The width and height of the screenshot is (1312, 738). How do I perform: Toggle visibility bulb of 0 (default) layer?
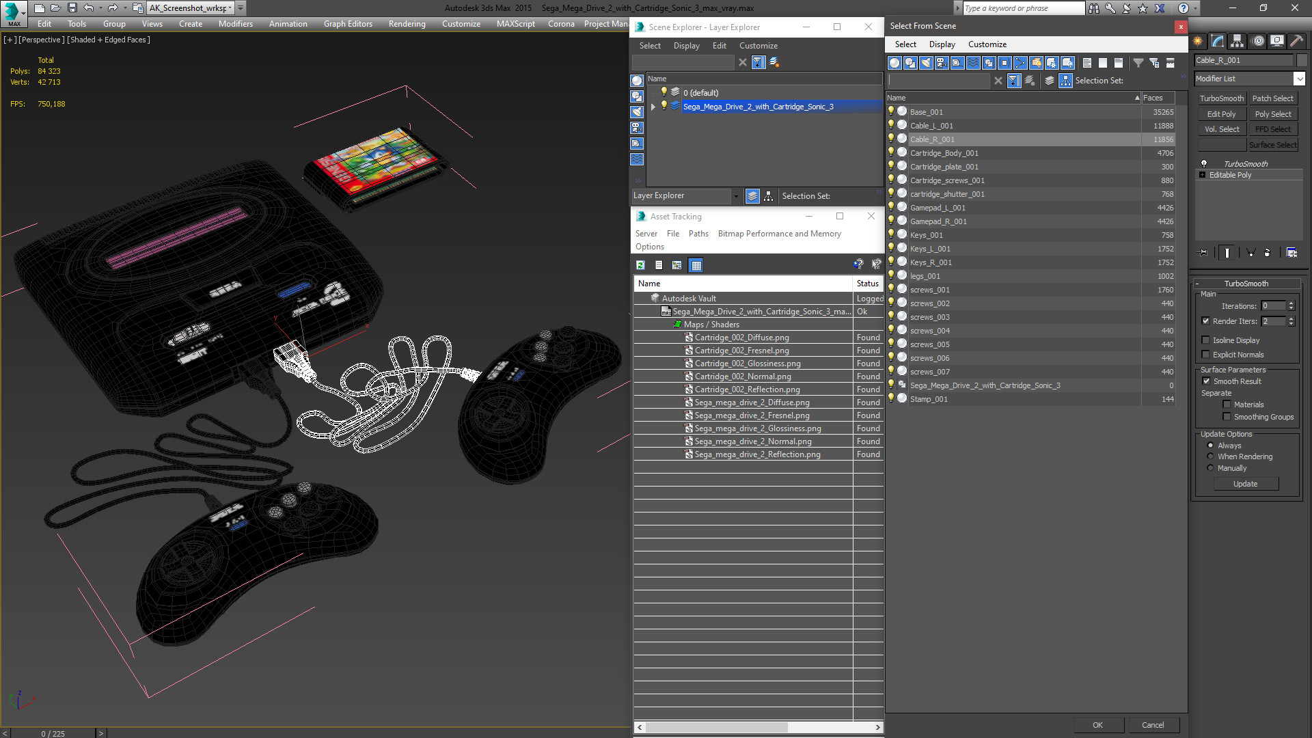[664, 92]
